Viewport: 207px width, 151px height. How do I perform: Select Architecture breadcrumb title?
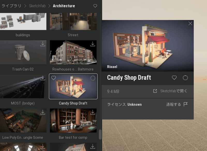point(64,6)
